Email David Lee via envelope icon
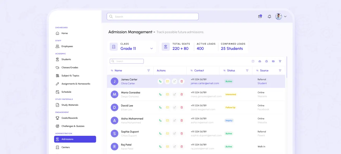Image resolution: width=341 pixels, height=154 pixels. tap(168, 107)
